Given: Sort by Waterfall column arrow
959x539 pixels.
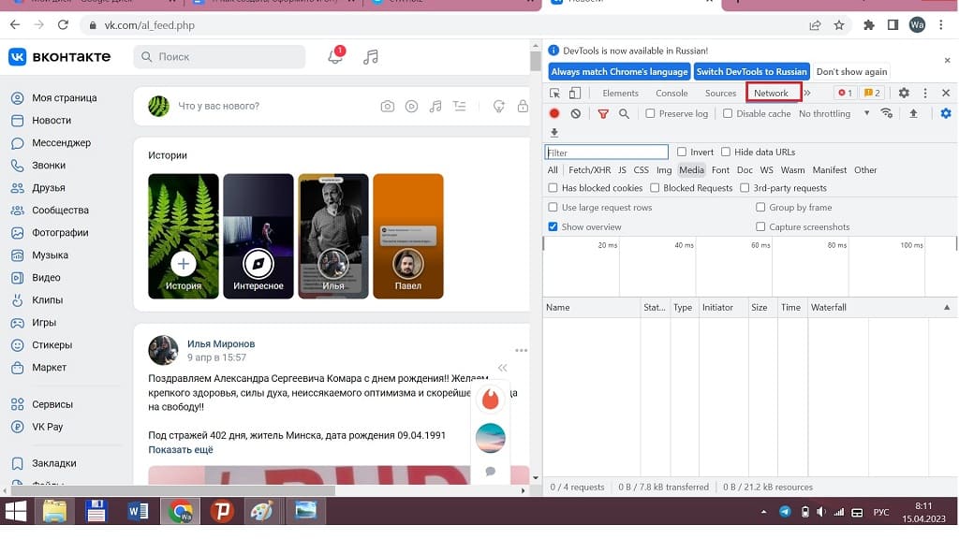Looking at the screenshot, I should pos(947,307).
